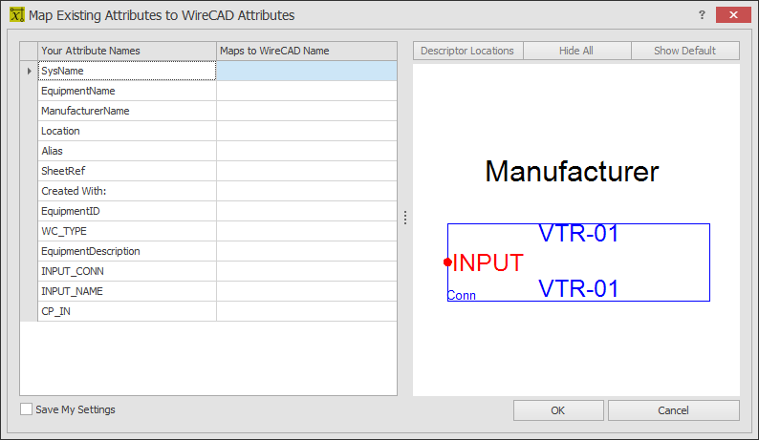759x440 pixels.
Task: Select the EquipmentDescription attribute cell
Action: pos(127,251)
